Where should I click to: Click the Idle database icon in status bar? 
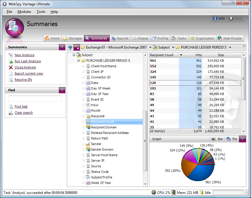click(202, 192)
